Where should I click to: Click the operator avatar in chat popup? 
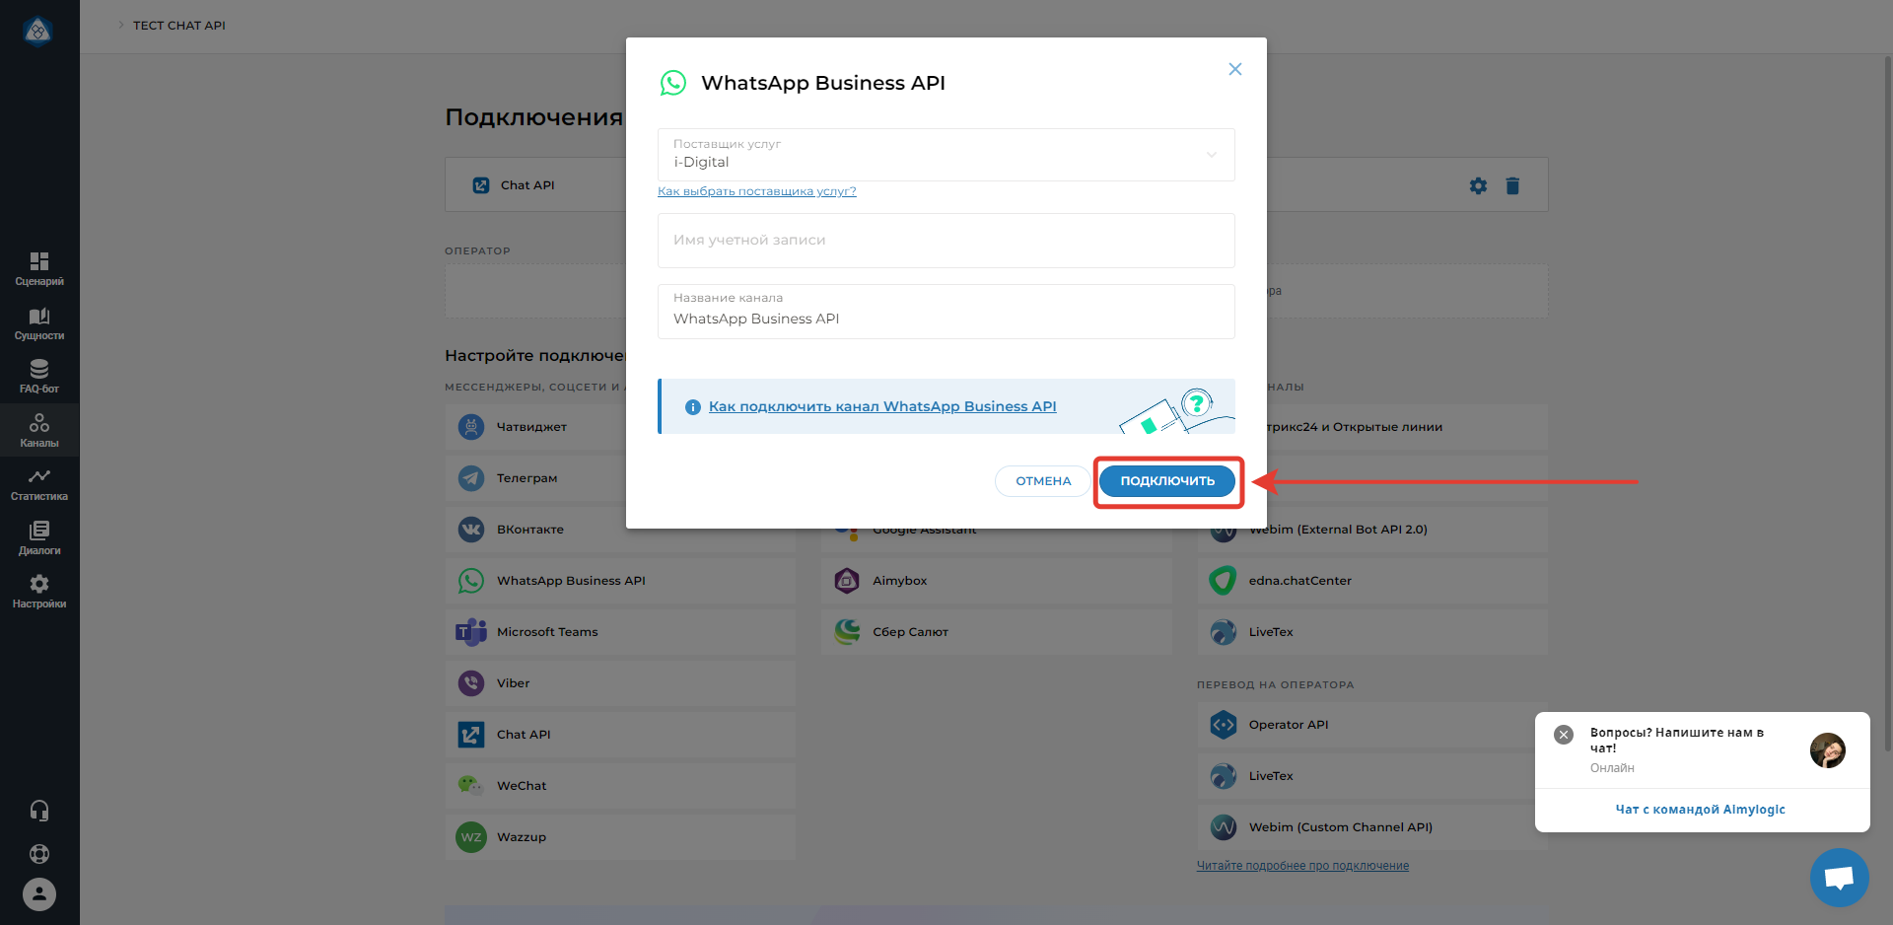click(1828, 750)
